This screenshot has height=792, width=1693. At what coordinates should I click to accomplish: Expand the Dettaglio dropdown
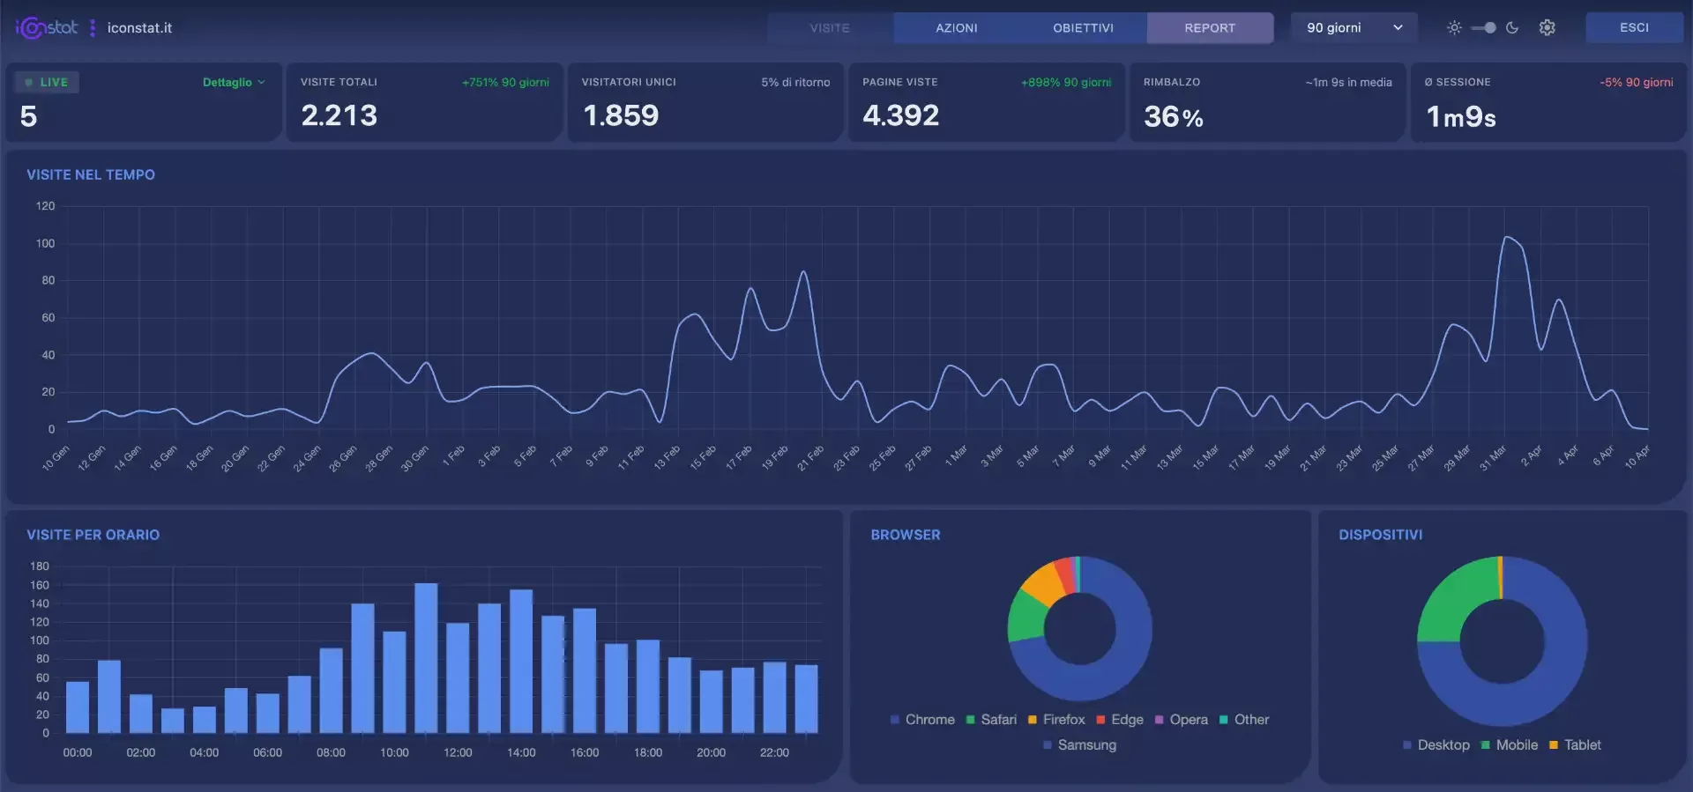pos(234,83)
